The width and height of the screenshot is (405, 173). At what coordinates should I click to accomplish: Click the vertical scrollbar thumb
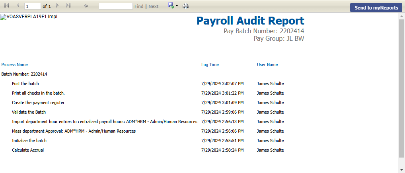[402, 88]
